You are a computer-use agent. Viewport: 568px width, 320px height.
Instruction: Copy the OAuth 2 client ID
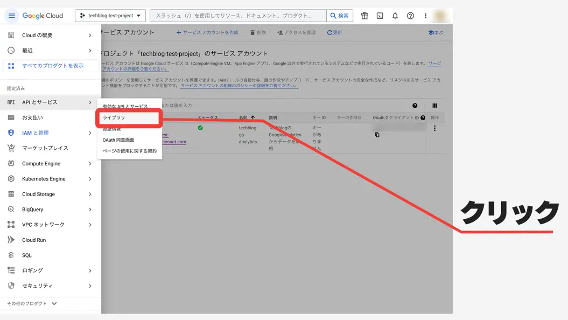[x=377, y=135]
